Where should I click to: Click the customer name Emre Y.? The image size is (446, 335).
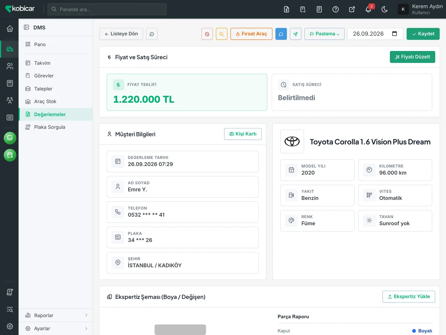pos(138,189)
